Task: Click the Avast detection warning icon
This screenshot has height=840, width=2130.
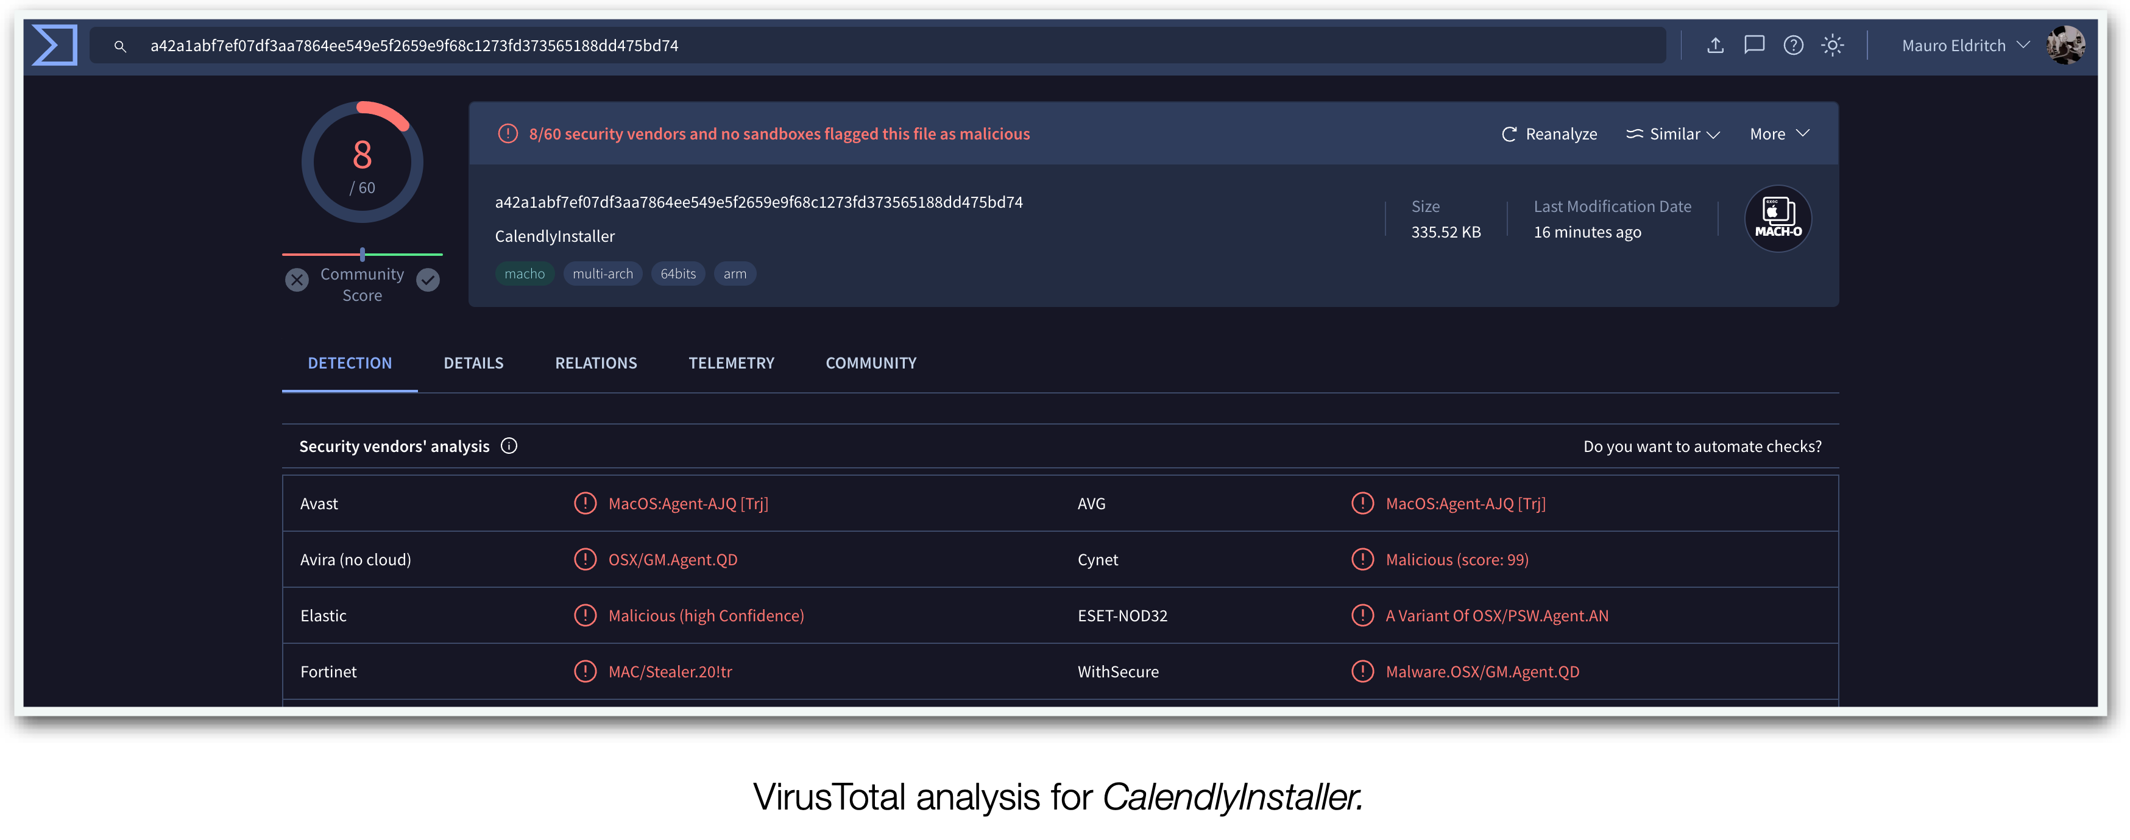Action: point(585,503)
